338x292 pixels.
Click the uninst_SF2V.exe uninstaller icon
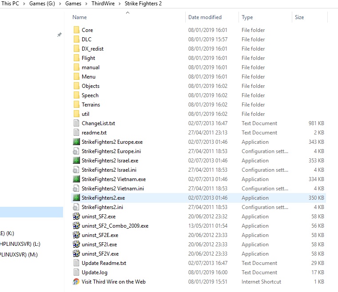tap(76, 254)
